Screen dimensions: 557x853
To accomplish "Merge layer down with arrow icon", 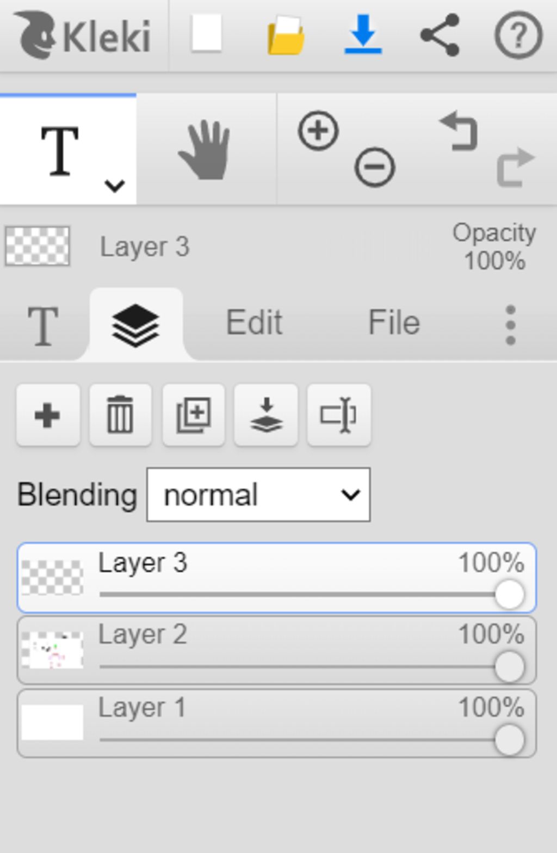I will point(266,415).
